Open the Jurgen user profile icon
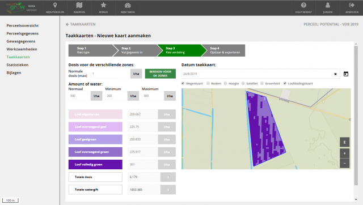The image size is (363, 205). (x=328, y=5)
